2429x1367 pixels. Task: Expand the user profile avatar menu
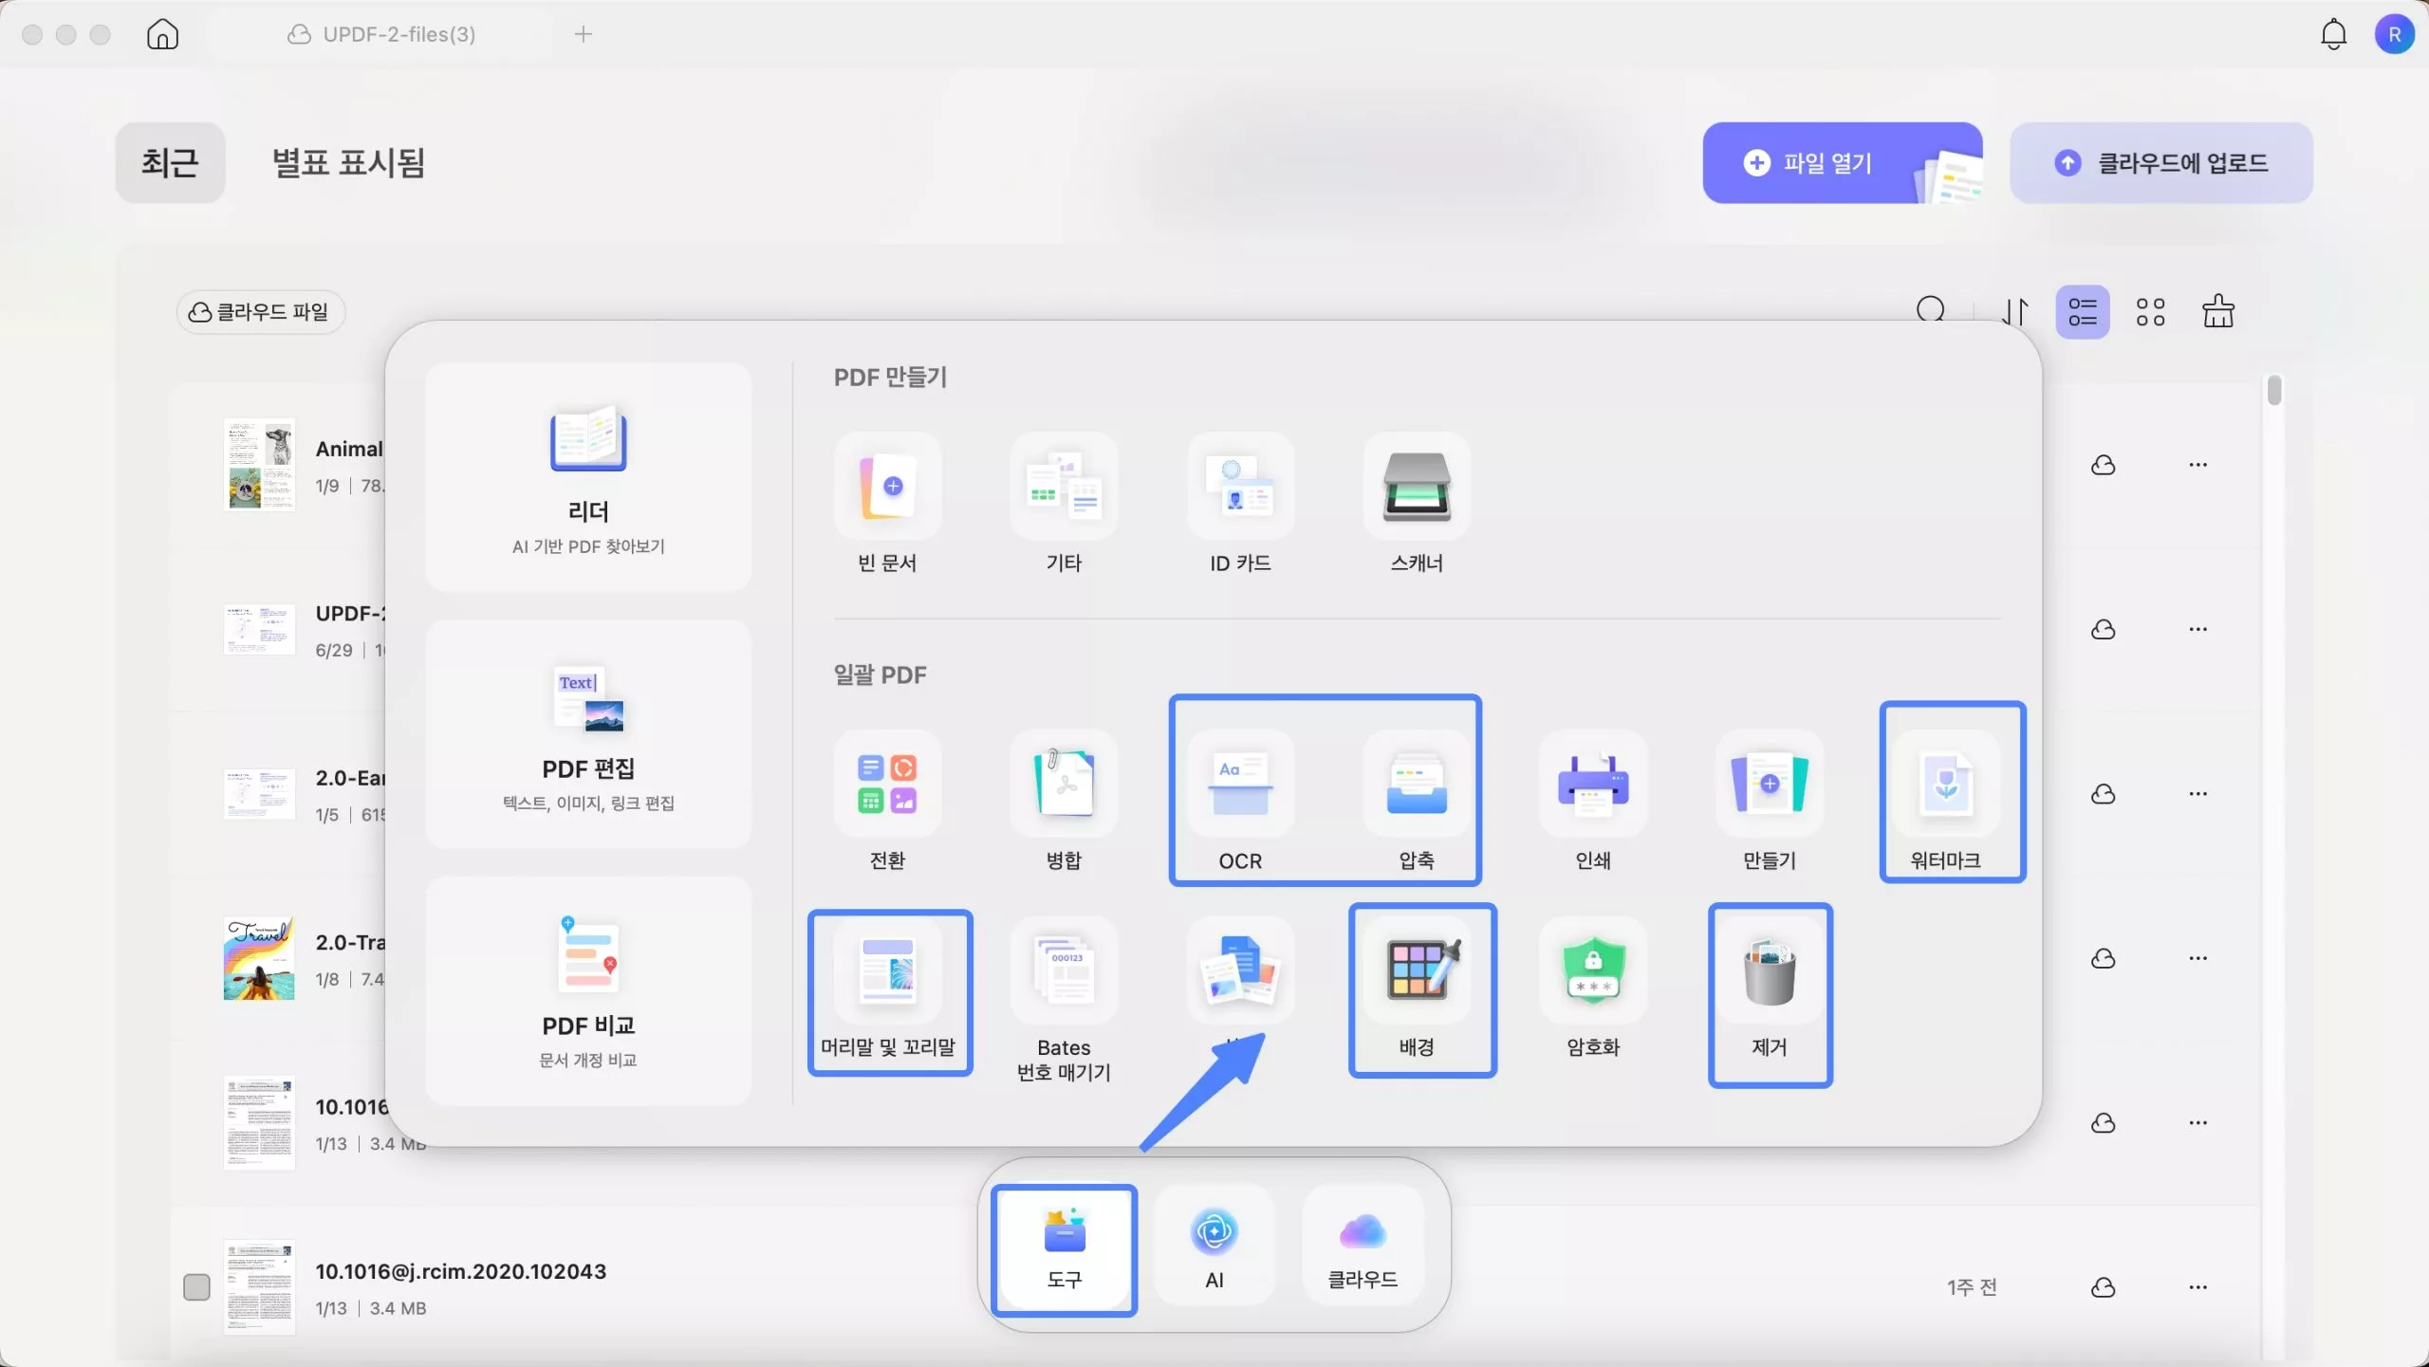2394,35
